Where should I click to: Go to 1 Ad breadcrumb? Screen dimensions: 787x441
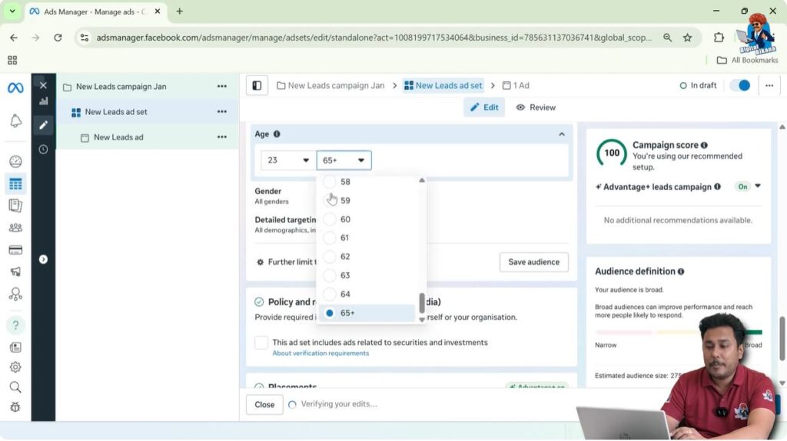(516, 86)
